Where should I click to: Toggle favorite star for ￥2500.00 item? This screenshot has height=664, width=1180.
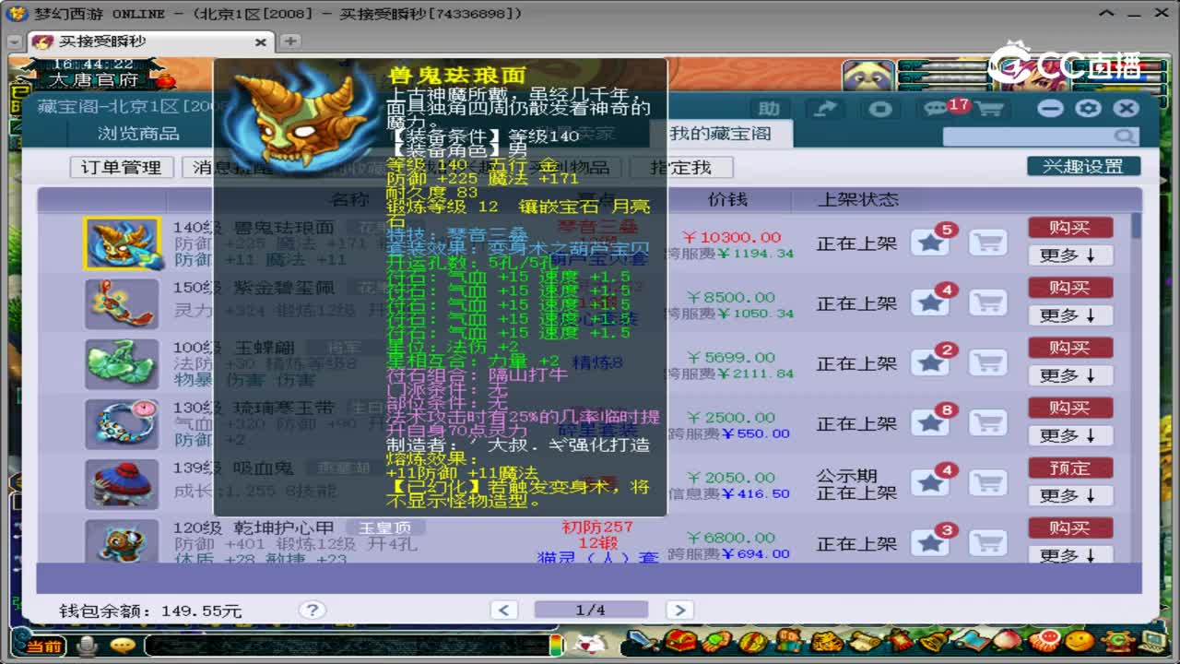tap(930, 423)
